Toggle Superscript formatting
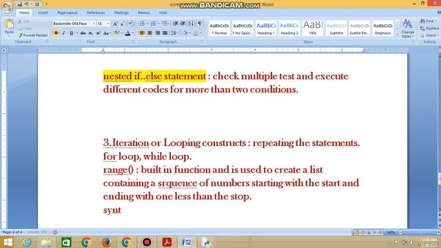 pos(98,33)
